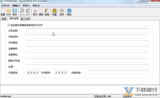
Task: Click the 注册版本 status bar entry
Action: click(x=127, y=96)
